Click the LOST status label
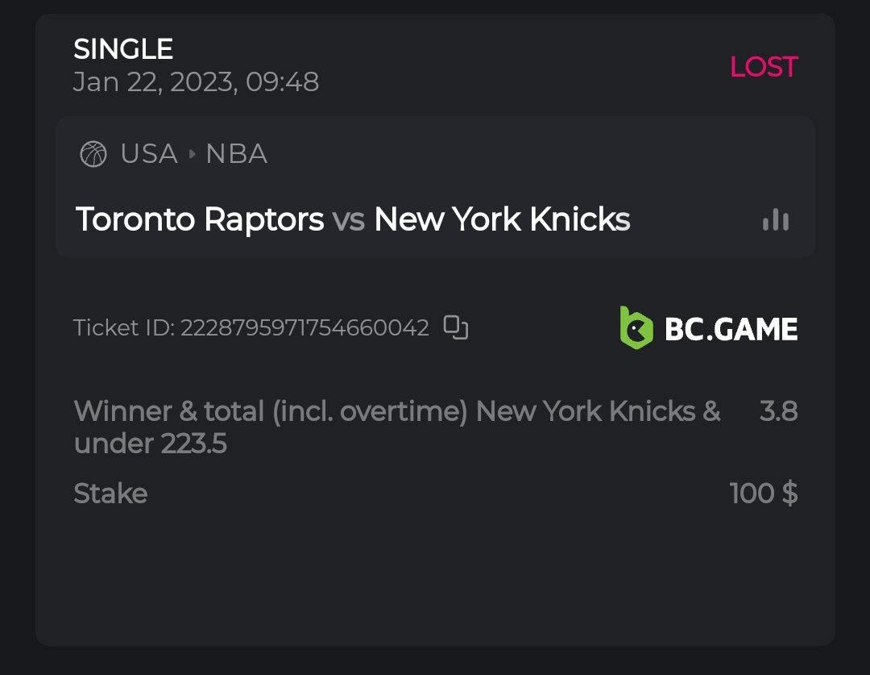The image size is (870, 675). pos(763,67)
